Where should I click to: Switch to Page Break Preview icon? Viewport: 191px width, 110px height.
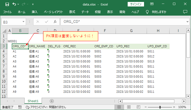(x=138, y=107)
